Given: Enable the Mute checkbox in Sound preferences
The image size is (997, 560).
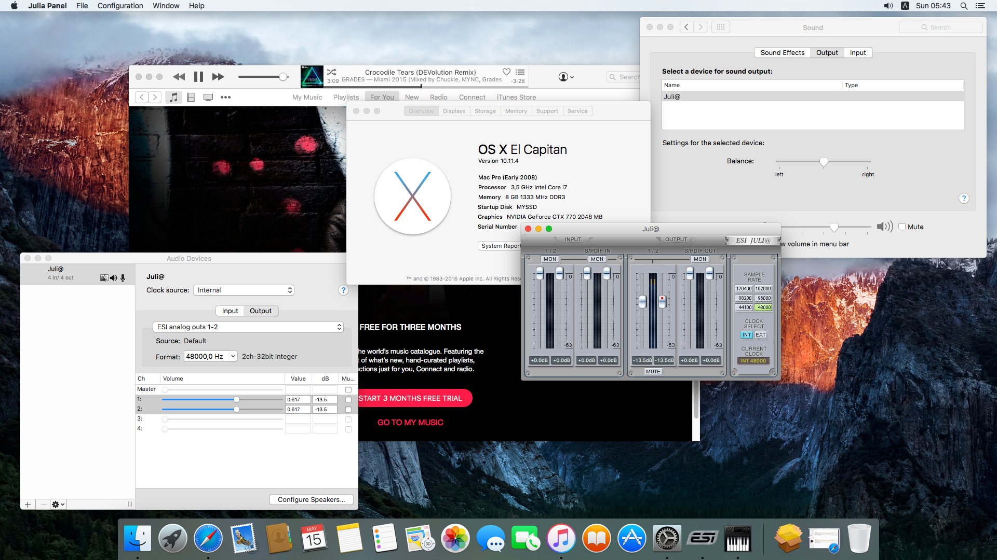Looking at the screenshot, I should (x=902, y=227).
